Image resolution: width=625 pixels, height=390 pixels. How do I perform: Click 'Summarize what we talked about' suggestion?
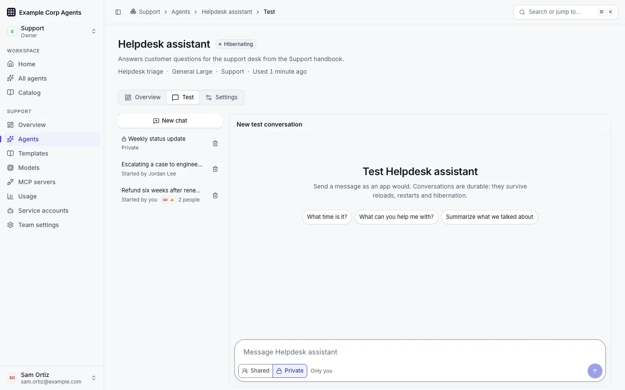pyautogui.click(x=490, y=217)
